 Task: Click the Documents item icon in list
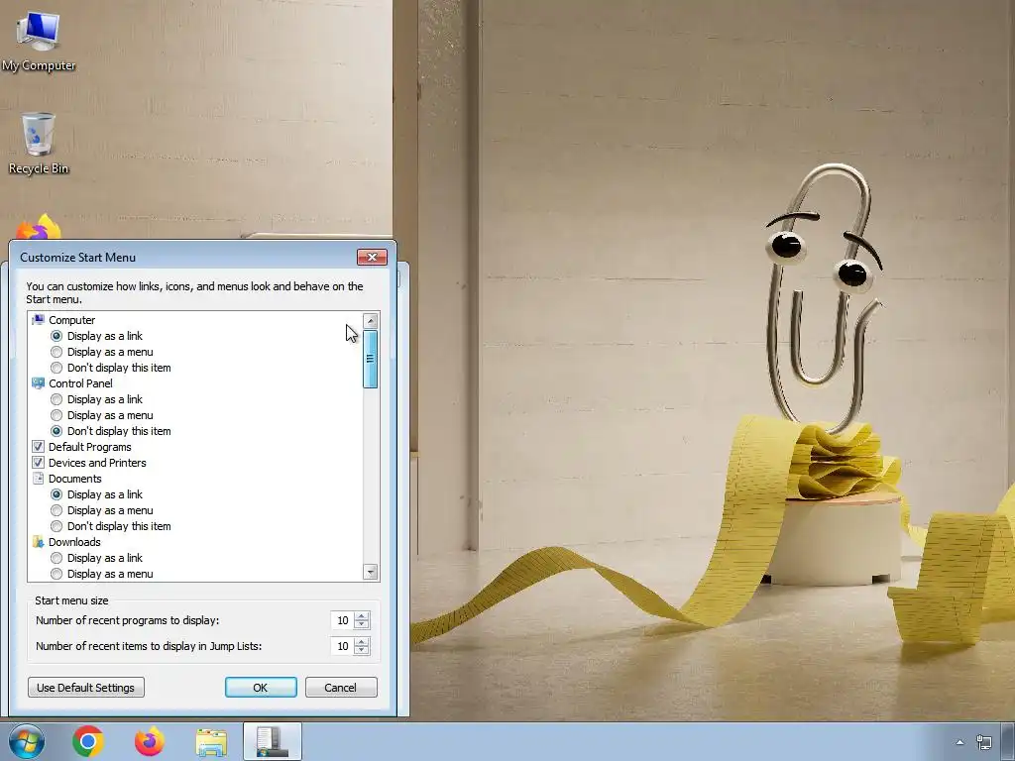click(x=39, y=479)
